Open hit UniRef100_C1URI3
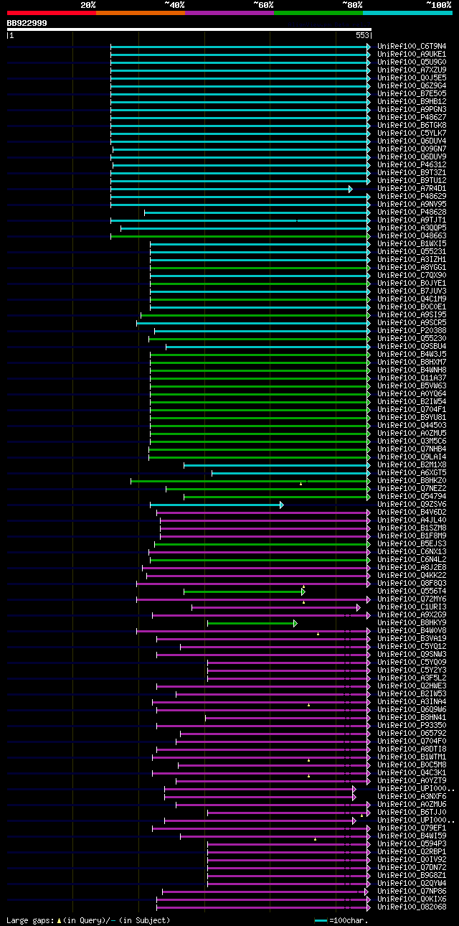This screenshot has width=459, height=926. pyautogui.click(x=412, y=607)
